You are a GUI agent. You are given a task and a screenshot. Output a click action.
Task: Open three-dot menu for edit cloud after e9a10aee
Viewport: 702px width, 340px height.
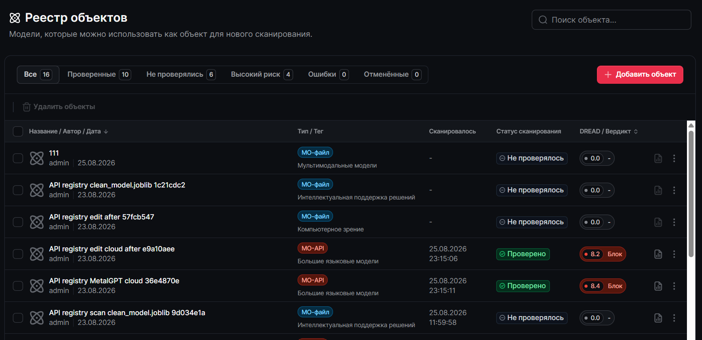pyautogui.click(x=674, y=254)
